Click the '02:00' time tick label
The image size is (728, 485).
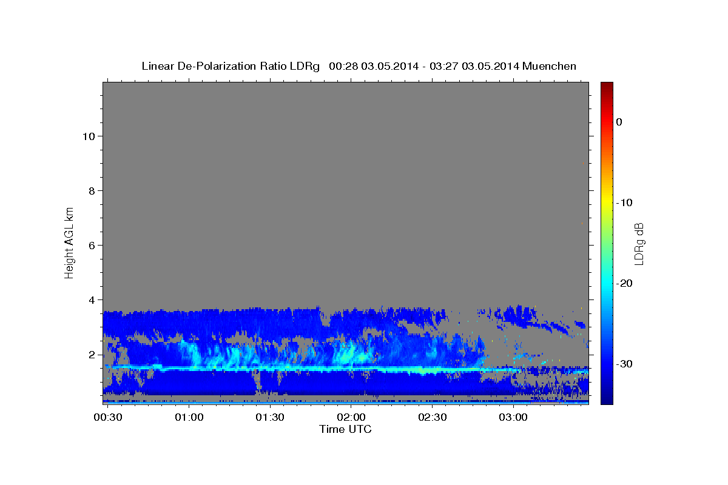tap(351, 418)
